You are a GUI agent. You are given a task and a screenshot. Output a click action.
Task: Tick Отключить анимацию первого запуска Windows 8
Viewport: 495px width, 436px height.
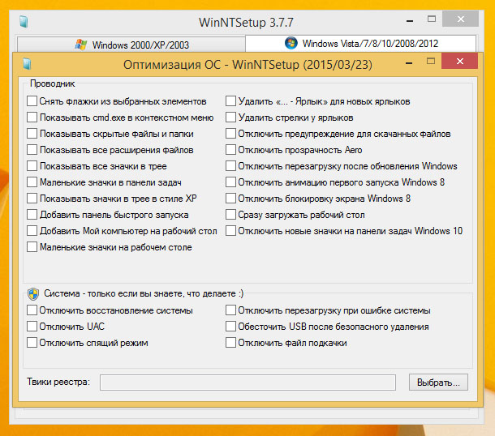[230, 182]
